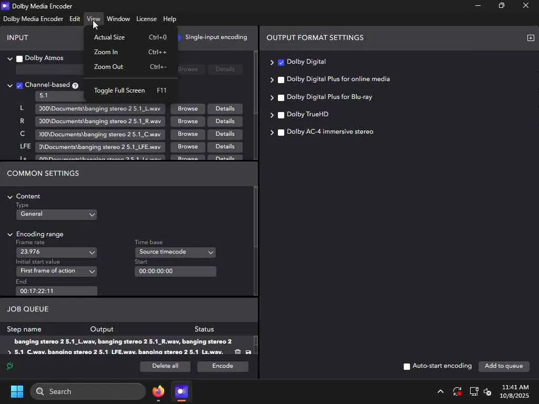Open the Help menu
The width and height of the screenshot is (539, 404).
click(x=169, y=19)
